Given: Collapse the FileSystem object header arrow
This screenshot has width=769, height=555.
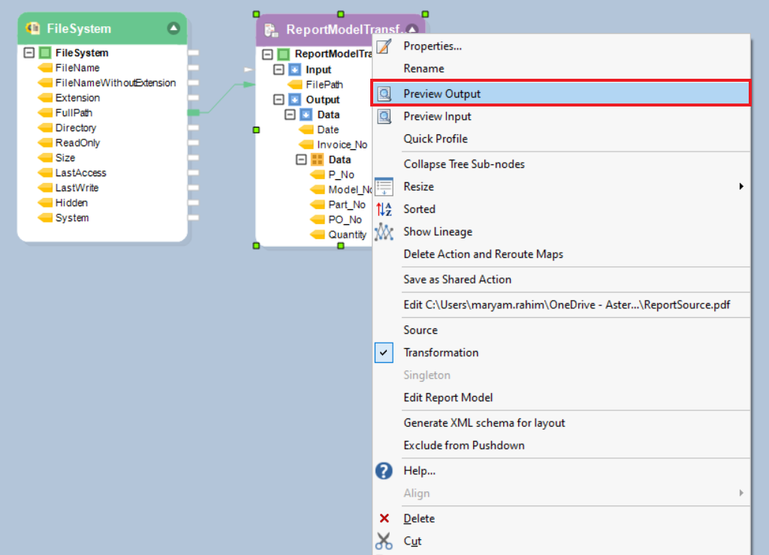Looking at the screenshot, I should [173, 28].
